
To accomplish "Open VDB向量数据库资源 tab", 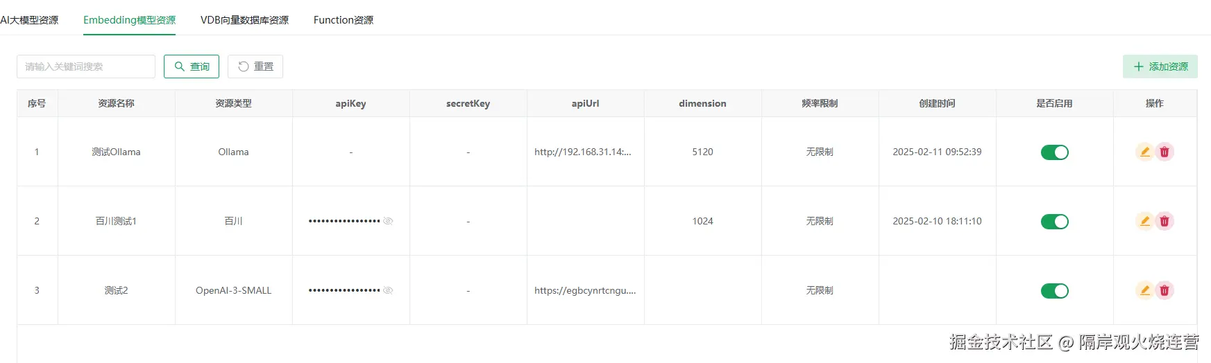I will pyautogui.click(x=244, y=20).
